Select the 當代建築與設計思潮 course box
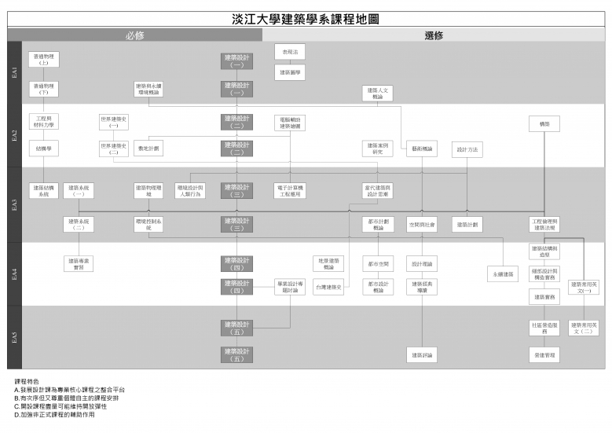The height and width of the screenshot is (433, 612). coord(377,190)
